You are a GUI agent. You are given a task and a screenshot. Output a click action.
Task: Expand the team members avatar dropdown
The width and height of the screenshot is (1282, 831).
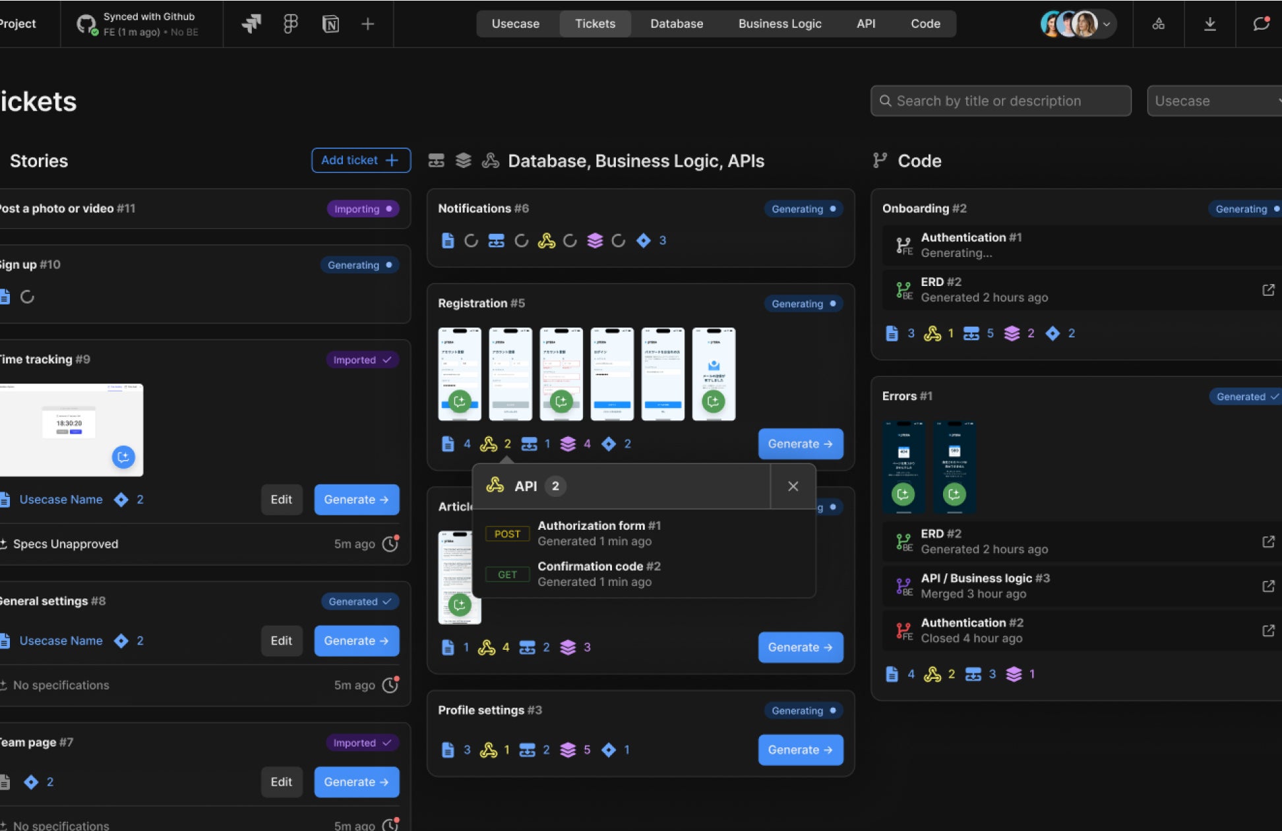tap(1107, 24)
